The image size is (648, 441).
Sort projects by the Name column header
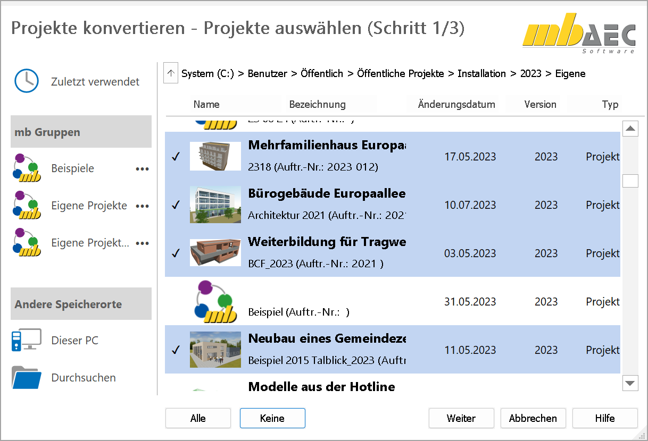click(x=206, y=104)
